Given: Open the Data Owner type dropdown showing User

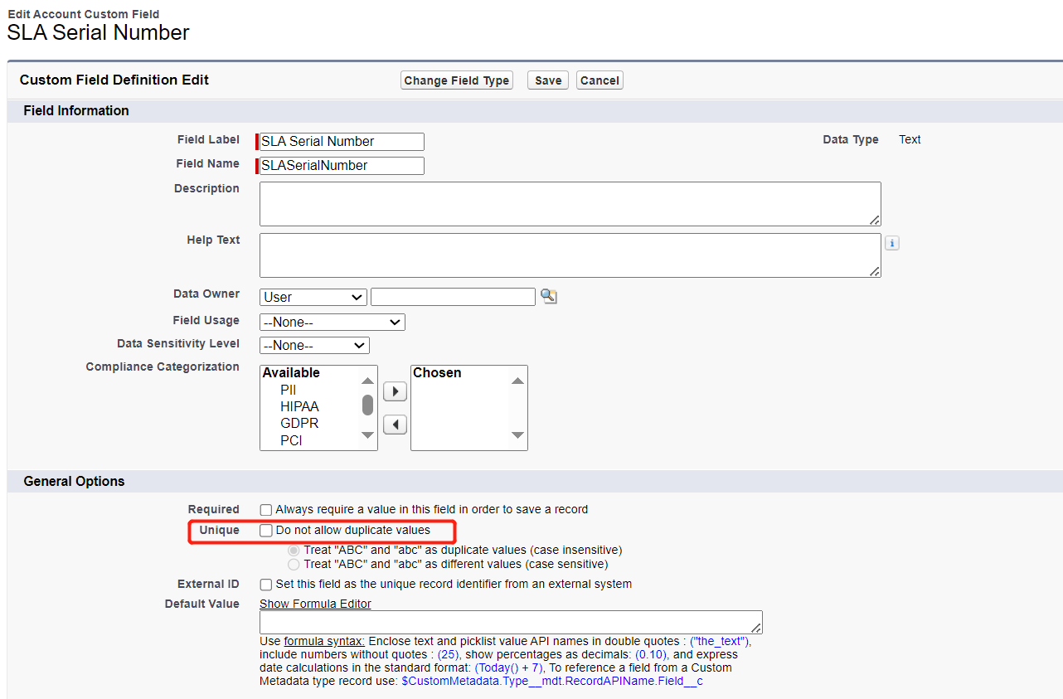Looking at the screenshot, I should pos(313,296).
